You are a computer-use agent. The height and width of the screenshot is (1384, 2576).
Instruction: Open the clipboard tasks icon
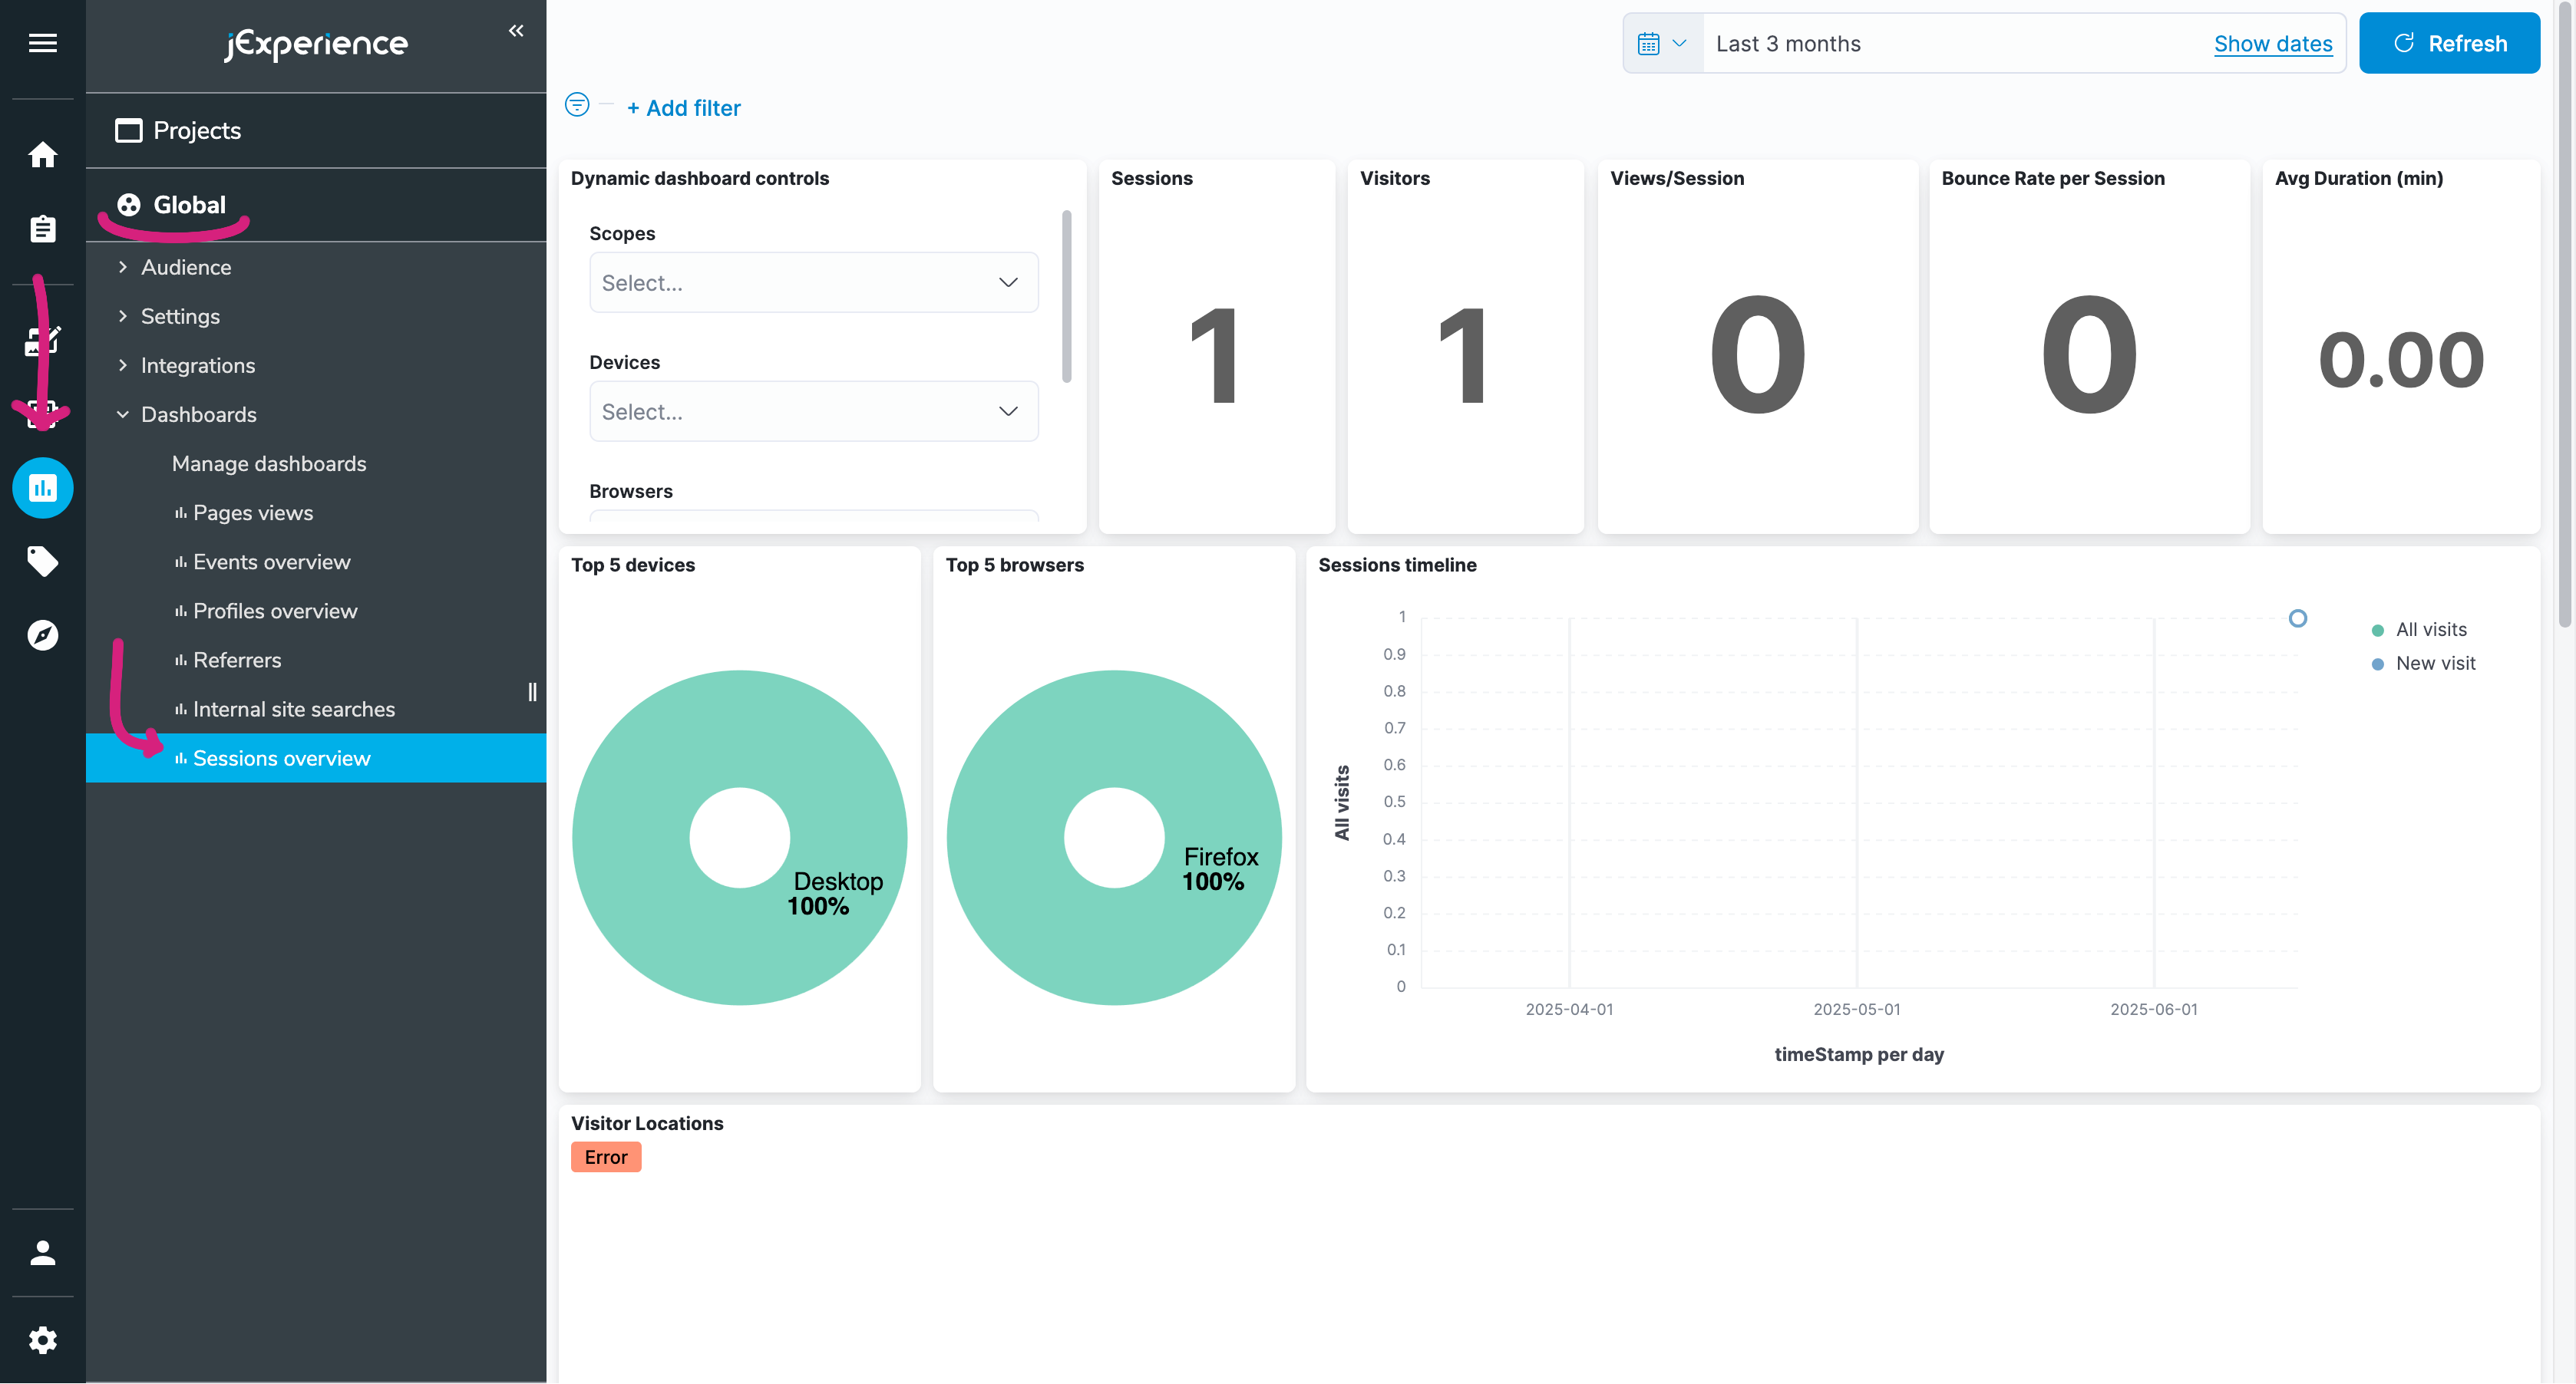(x=42, y=229)
